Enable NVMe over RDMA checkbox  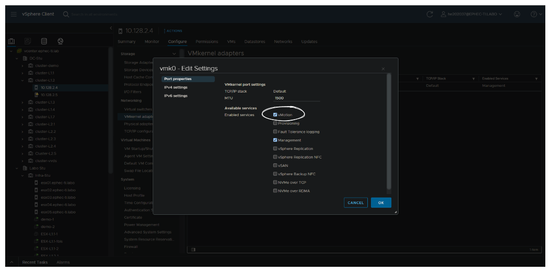pos(275,191)
